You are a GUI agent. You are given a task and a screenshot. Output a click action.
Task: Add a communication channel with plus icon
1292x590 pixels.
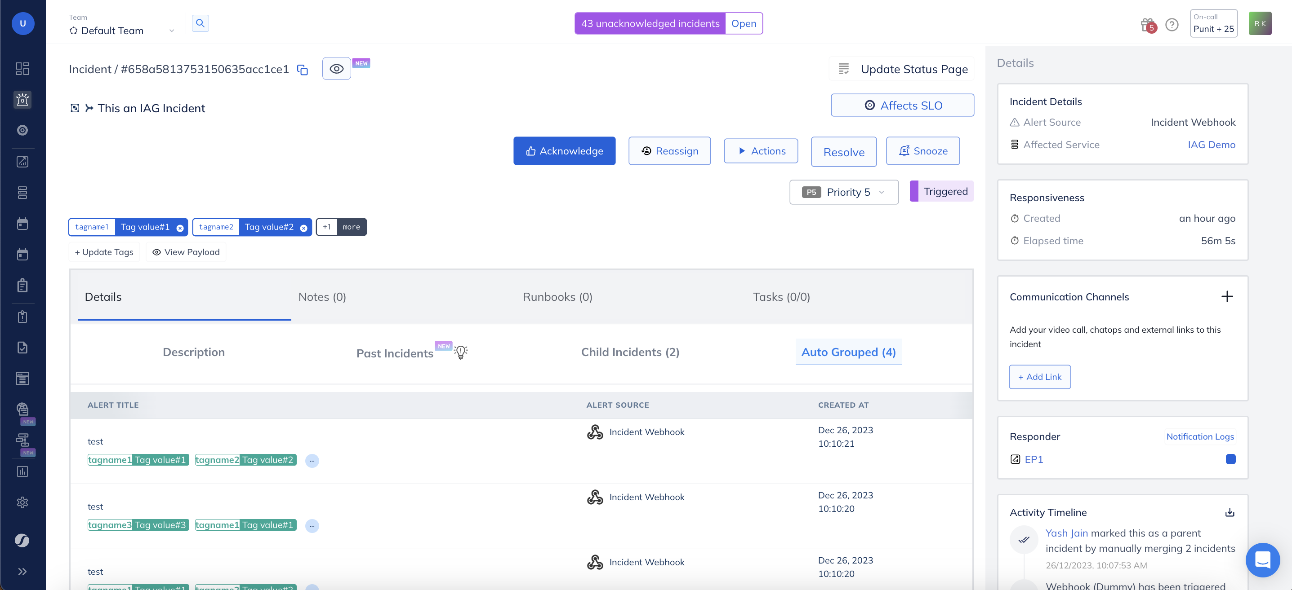click(x=1227, y=296)
